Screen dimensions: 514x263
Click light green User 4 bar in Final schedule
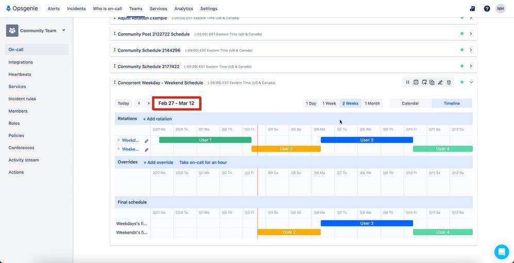443,232
